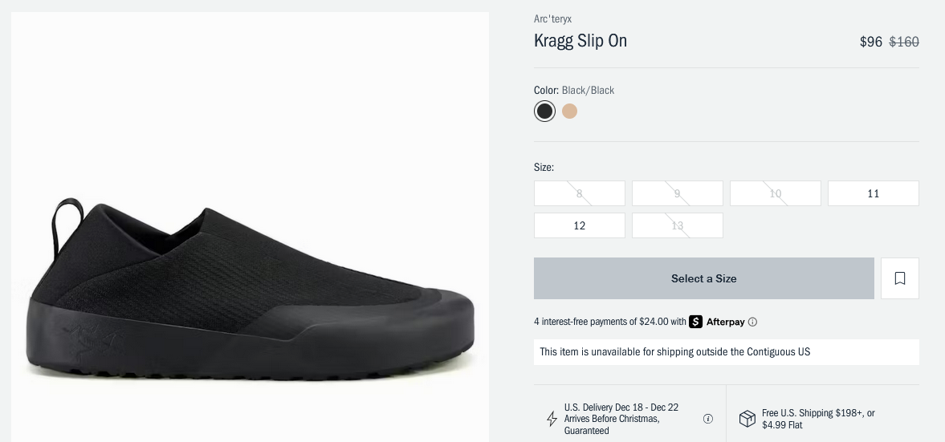945x442 pixels.
Task: Click the Afterpay logo
Action: (717, 322)
